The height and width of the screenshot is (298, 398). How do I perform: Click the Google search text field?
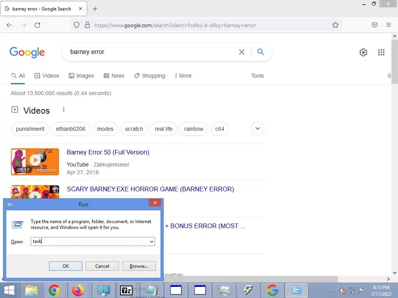(152, 52)
